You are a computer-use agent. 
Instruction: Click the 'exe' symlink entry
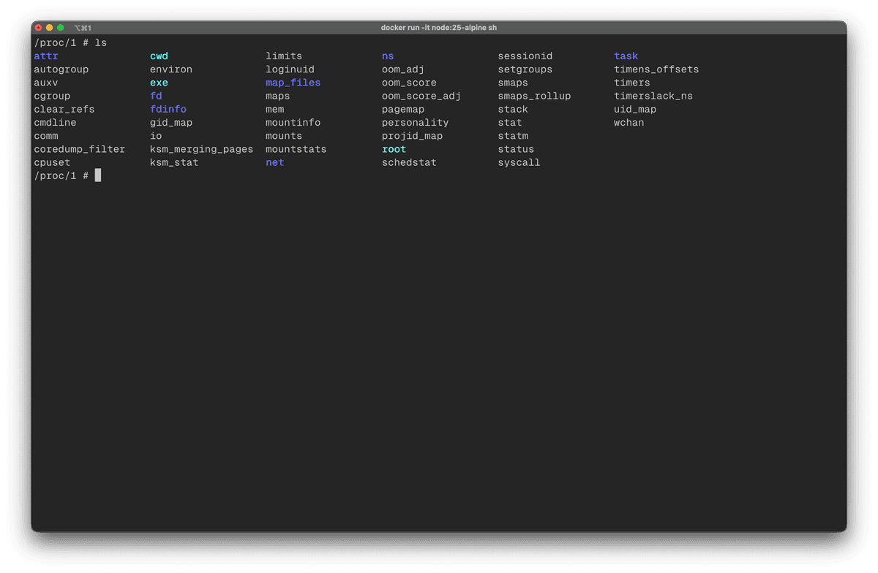tap(159, 83)
